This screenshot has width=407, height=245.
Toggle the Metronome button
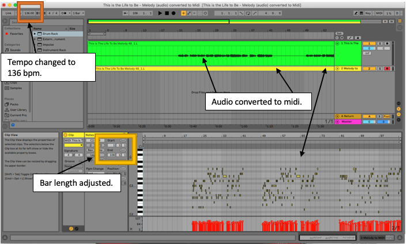[65, 13]
